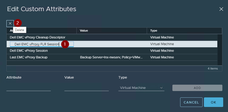Click the Backup Server=lnx-nwserv value cell
The width and height of the screenshot is (228, 112).
(x=111, y=57)
